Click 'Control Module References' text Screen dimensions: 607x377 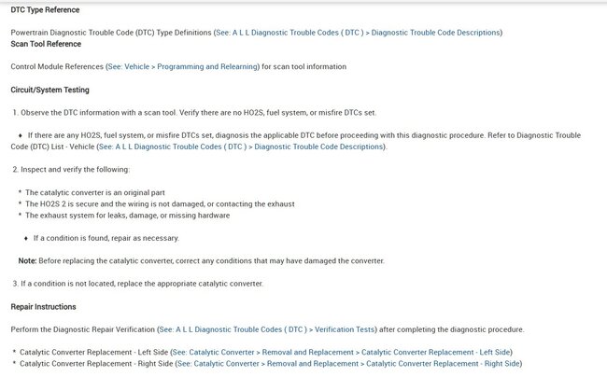[58, 67]
